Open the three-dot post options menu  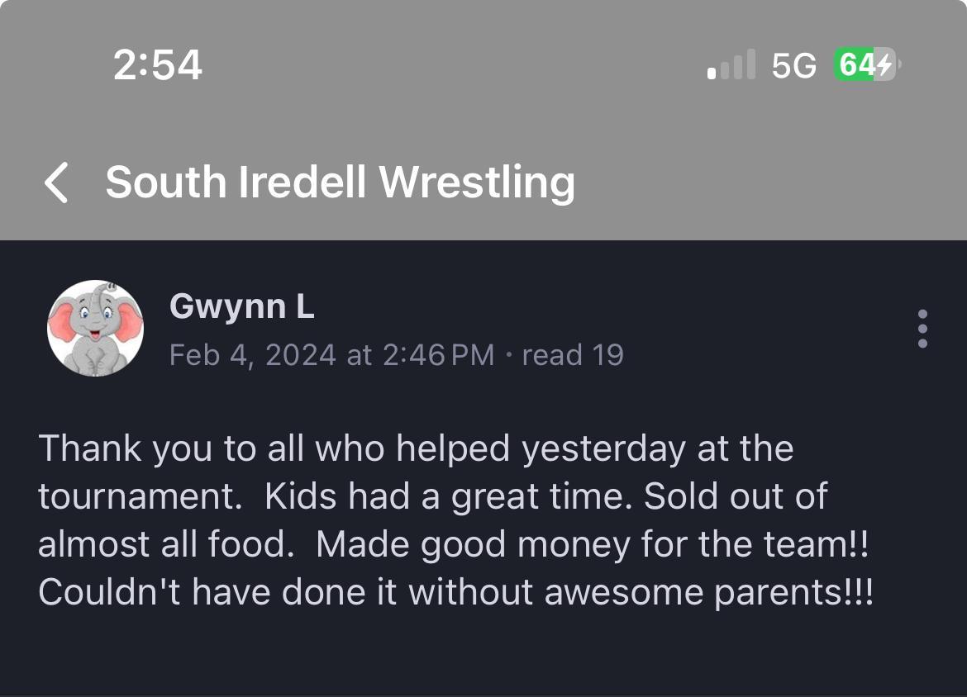point(922,329)
